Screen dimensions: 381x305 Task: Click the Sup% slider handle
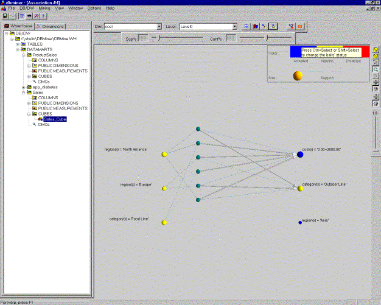159,38
